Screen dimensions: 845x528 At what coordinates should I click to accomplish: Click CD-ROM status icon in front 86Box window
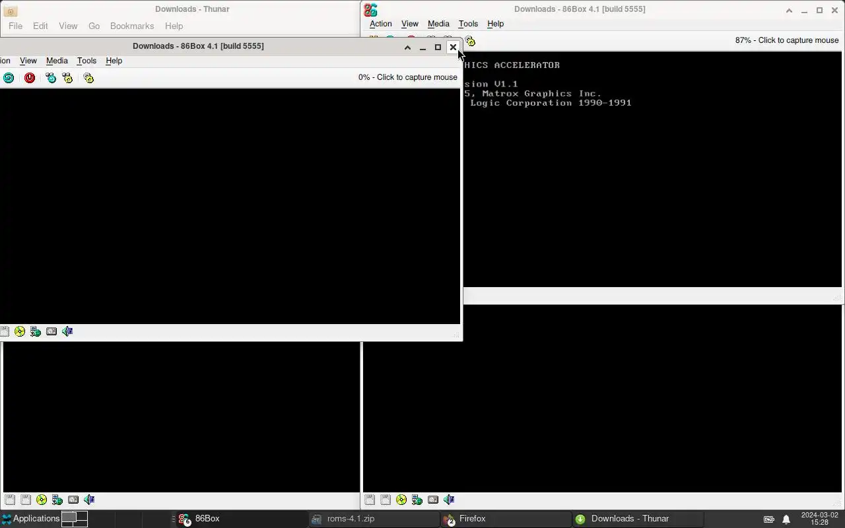click(x=20, y=331)
